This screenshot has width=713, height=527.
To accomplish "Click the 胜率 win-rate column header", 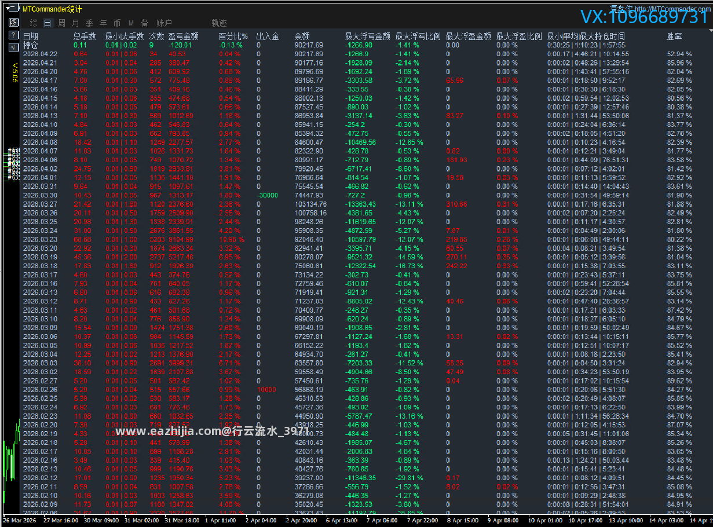I will tap(674, 36).
